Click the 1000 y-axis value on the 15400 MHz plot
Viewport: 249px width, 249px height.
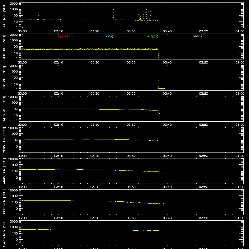point(14,227)
